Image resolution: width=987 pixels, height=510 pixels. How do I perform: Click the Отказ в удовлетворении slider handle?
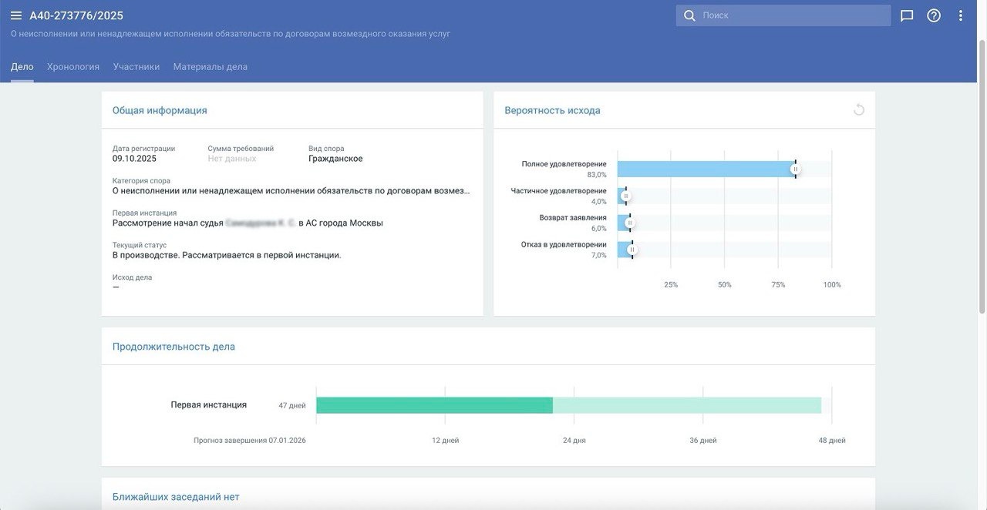(x=632, y=250)
